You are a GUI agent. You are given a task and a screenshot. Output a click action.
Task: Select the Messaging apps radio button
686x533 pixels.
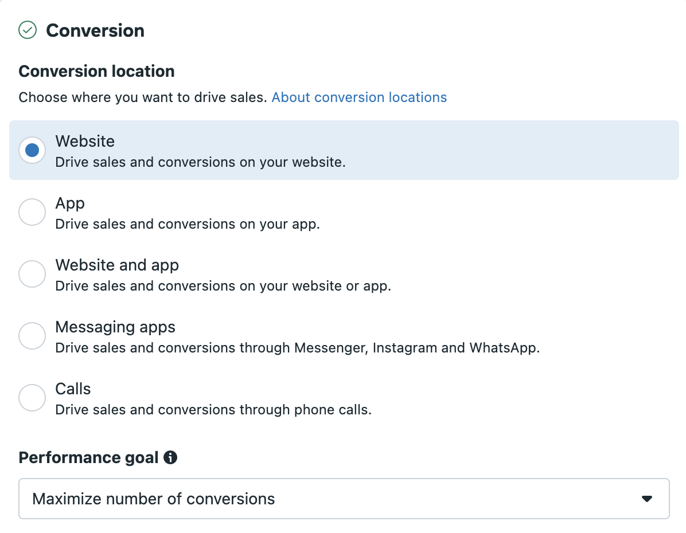(32, 336)
